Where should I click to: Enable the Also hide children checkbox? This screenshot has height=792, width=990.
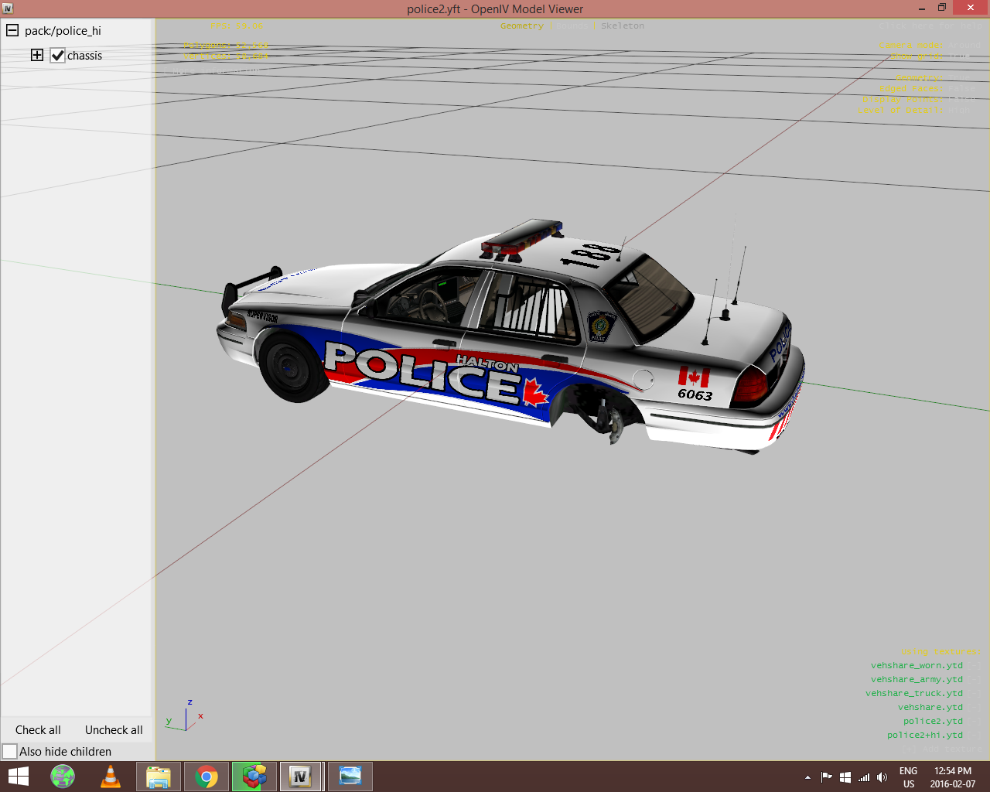10,751
